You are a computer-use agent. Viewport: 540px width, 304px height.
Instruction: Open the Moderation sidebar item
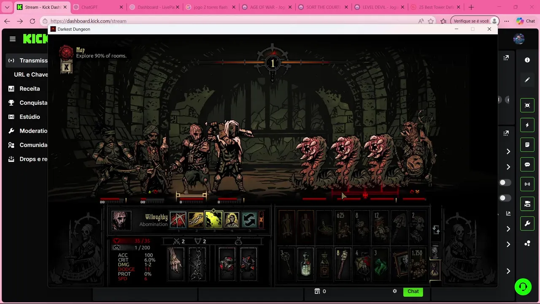click(27, 131)
